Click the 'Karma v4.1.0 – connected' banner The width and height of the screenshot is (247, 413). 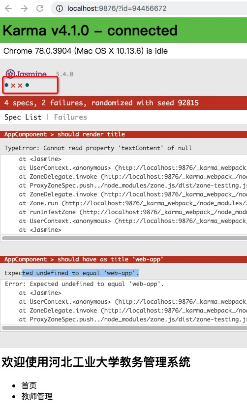(x=123, y=31)
